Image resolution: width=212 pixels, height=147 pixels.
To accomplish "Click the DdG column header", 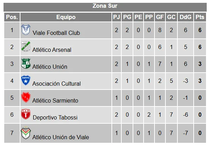I will point(185,17).
